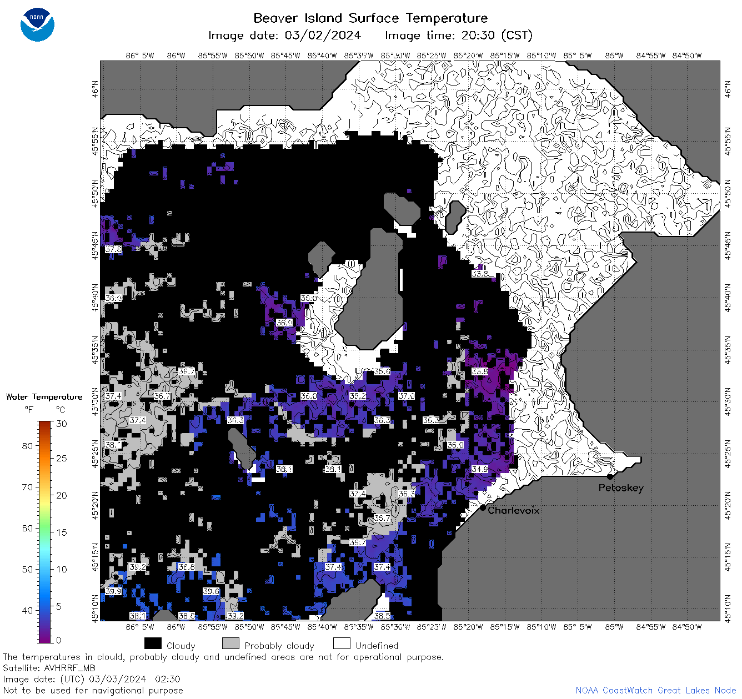Click the 25 Celsius tick label
Viewport: 742px width, 699px height.
click(62, 458)
